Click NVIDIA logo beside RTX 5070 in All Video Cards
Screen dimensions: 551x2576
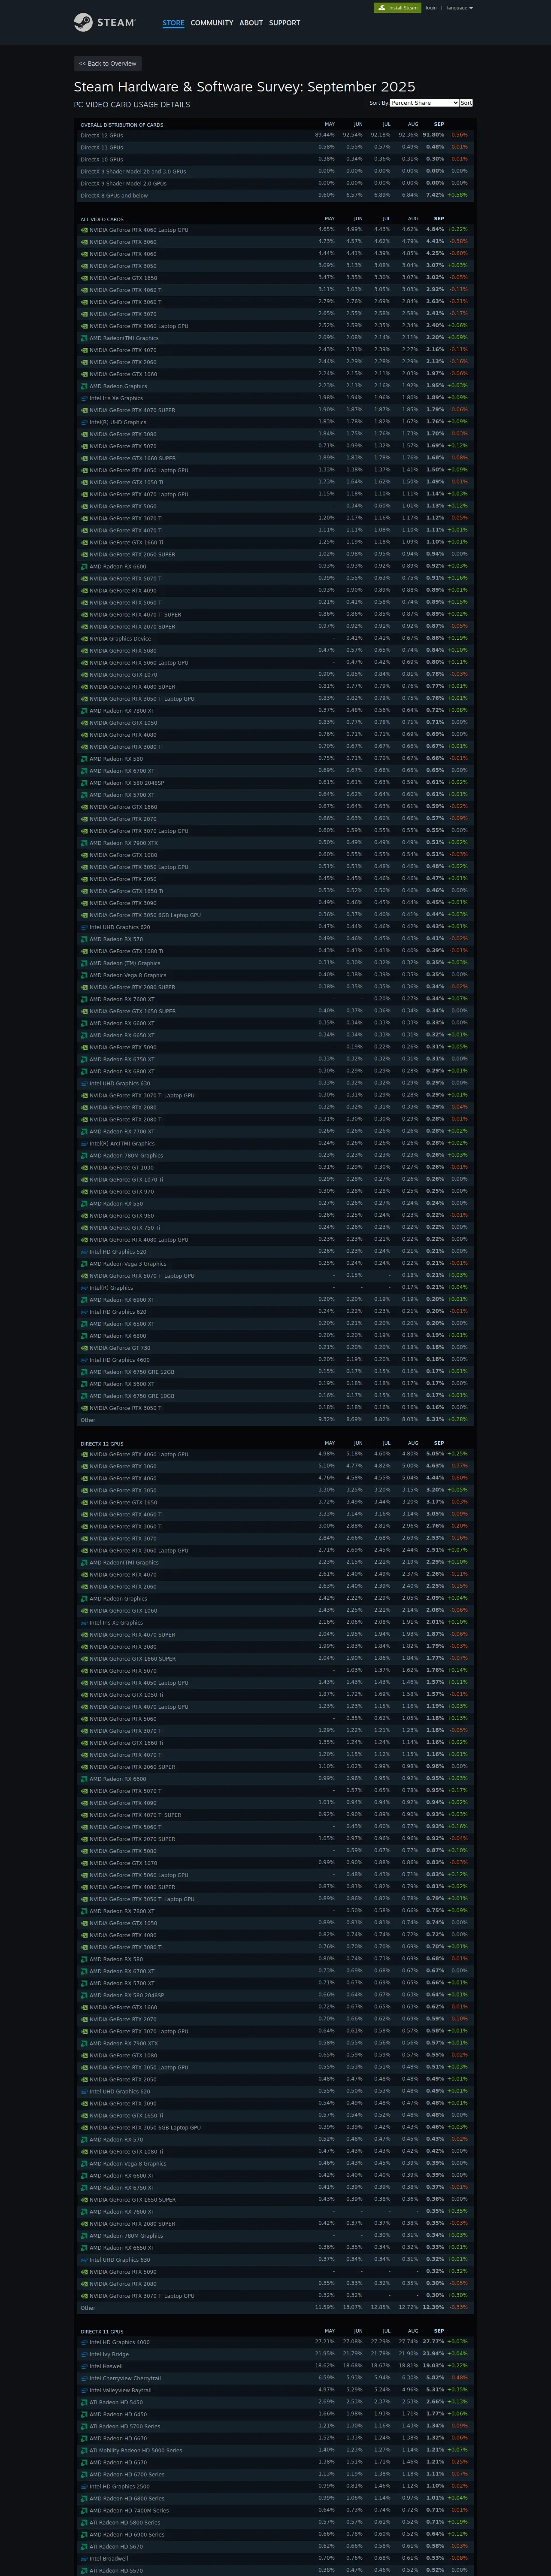[84, 446]
